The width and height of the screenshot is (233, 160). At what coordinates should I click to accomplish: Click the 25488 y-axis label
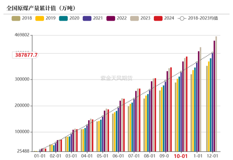23,151
